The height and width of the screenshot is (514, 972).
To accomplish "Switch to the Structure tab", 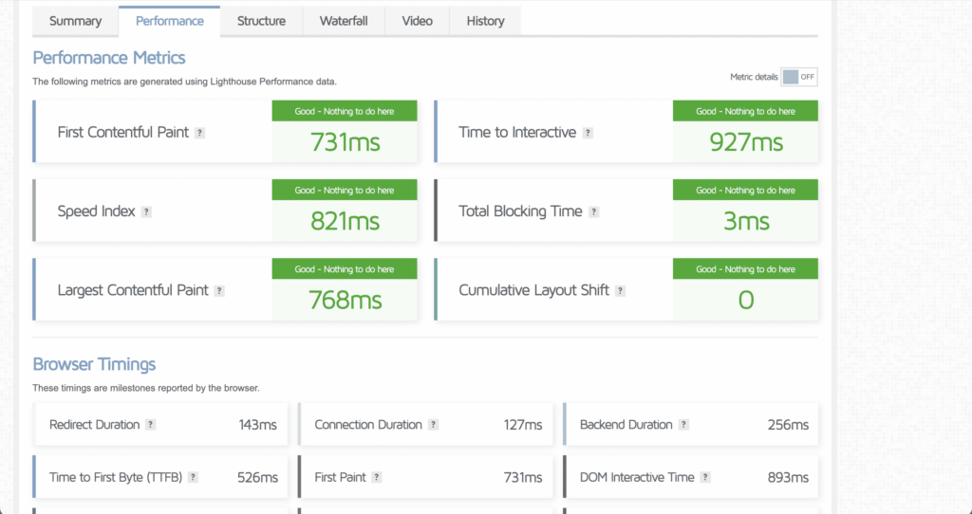I will tap(261, 21).
